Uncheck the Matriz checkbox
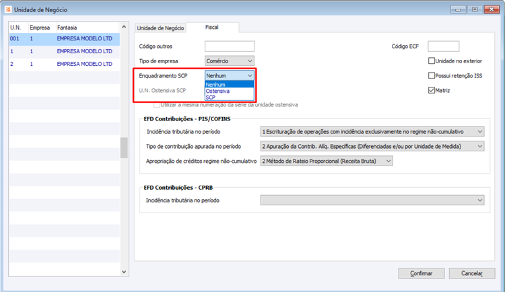Image resolution: width=505 pixels, height=292 pixels. click(x=432, y=90)
